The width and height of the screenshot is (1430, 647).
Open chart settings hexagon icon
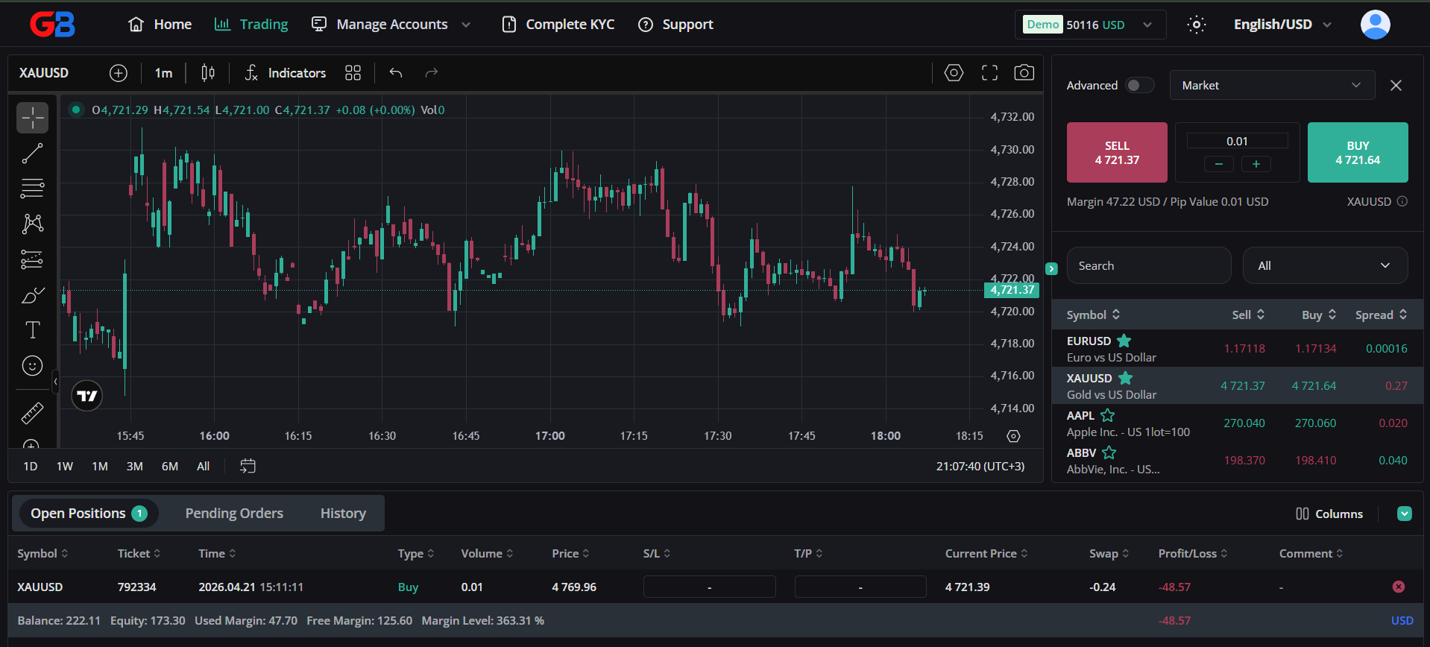(x=954, y=73)
